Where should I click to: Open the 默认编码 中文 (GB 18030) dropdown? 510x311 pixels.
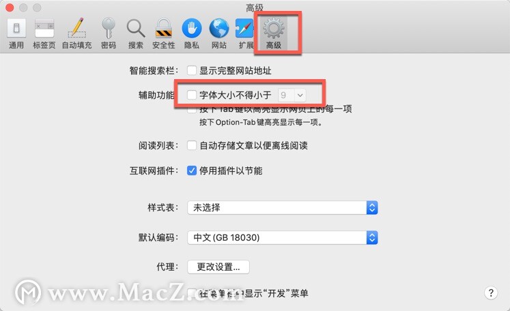pos(283,237)
